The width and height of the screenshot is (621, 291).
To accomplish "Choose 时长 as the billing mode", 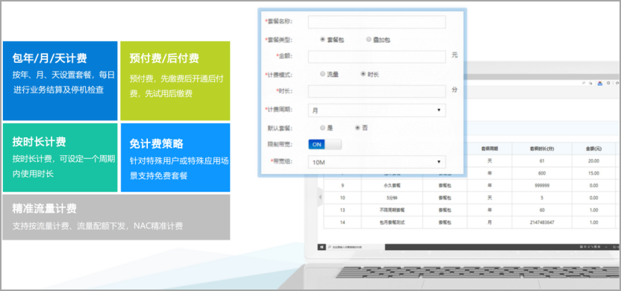I will coord(363,74).
